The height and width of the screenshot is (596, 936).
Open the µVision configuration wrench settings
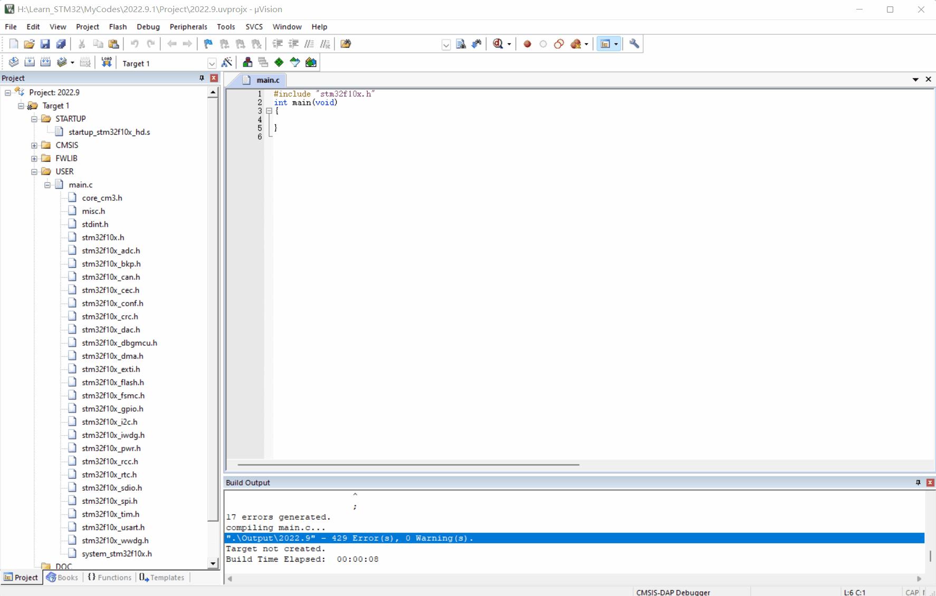(x=634, y=44)
